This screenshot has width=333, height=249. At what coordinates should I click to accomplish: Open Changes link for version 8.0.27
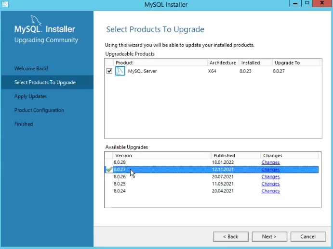pyautogui.click(x=270, y=170)
